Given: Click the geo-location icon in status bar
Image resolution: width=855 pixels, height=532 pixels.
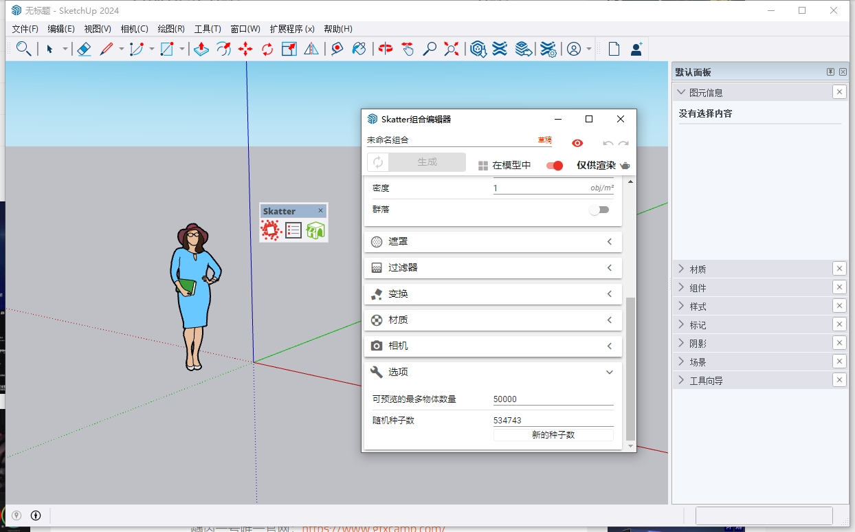Looking at the screenshot, I should coord(16,516).
